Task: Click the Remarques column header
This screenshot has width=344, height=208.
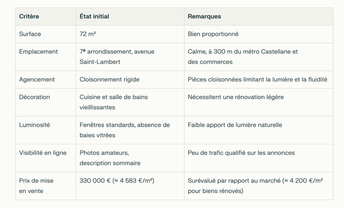Action: (x=204, y=16)
